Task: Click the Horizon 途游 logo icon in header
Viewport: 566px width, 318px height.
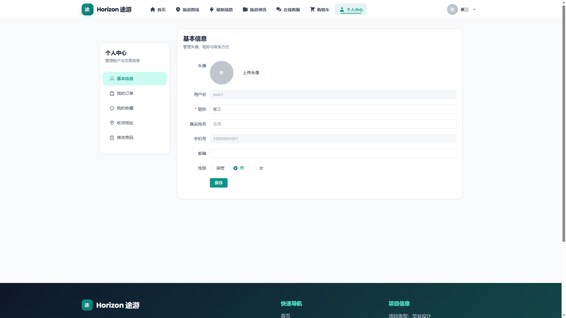Action: point(87,9)
